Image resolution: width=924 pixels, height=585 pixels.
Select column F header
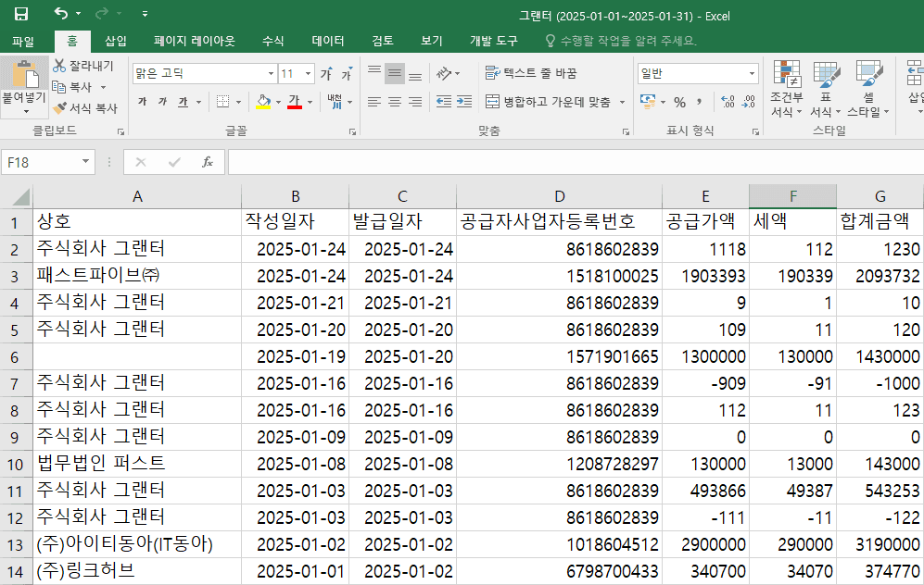click(792, 196)
